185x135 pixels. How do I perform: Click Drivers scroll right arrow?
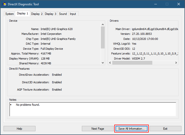176,63
